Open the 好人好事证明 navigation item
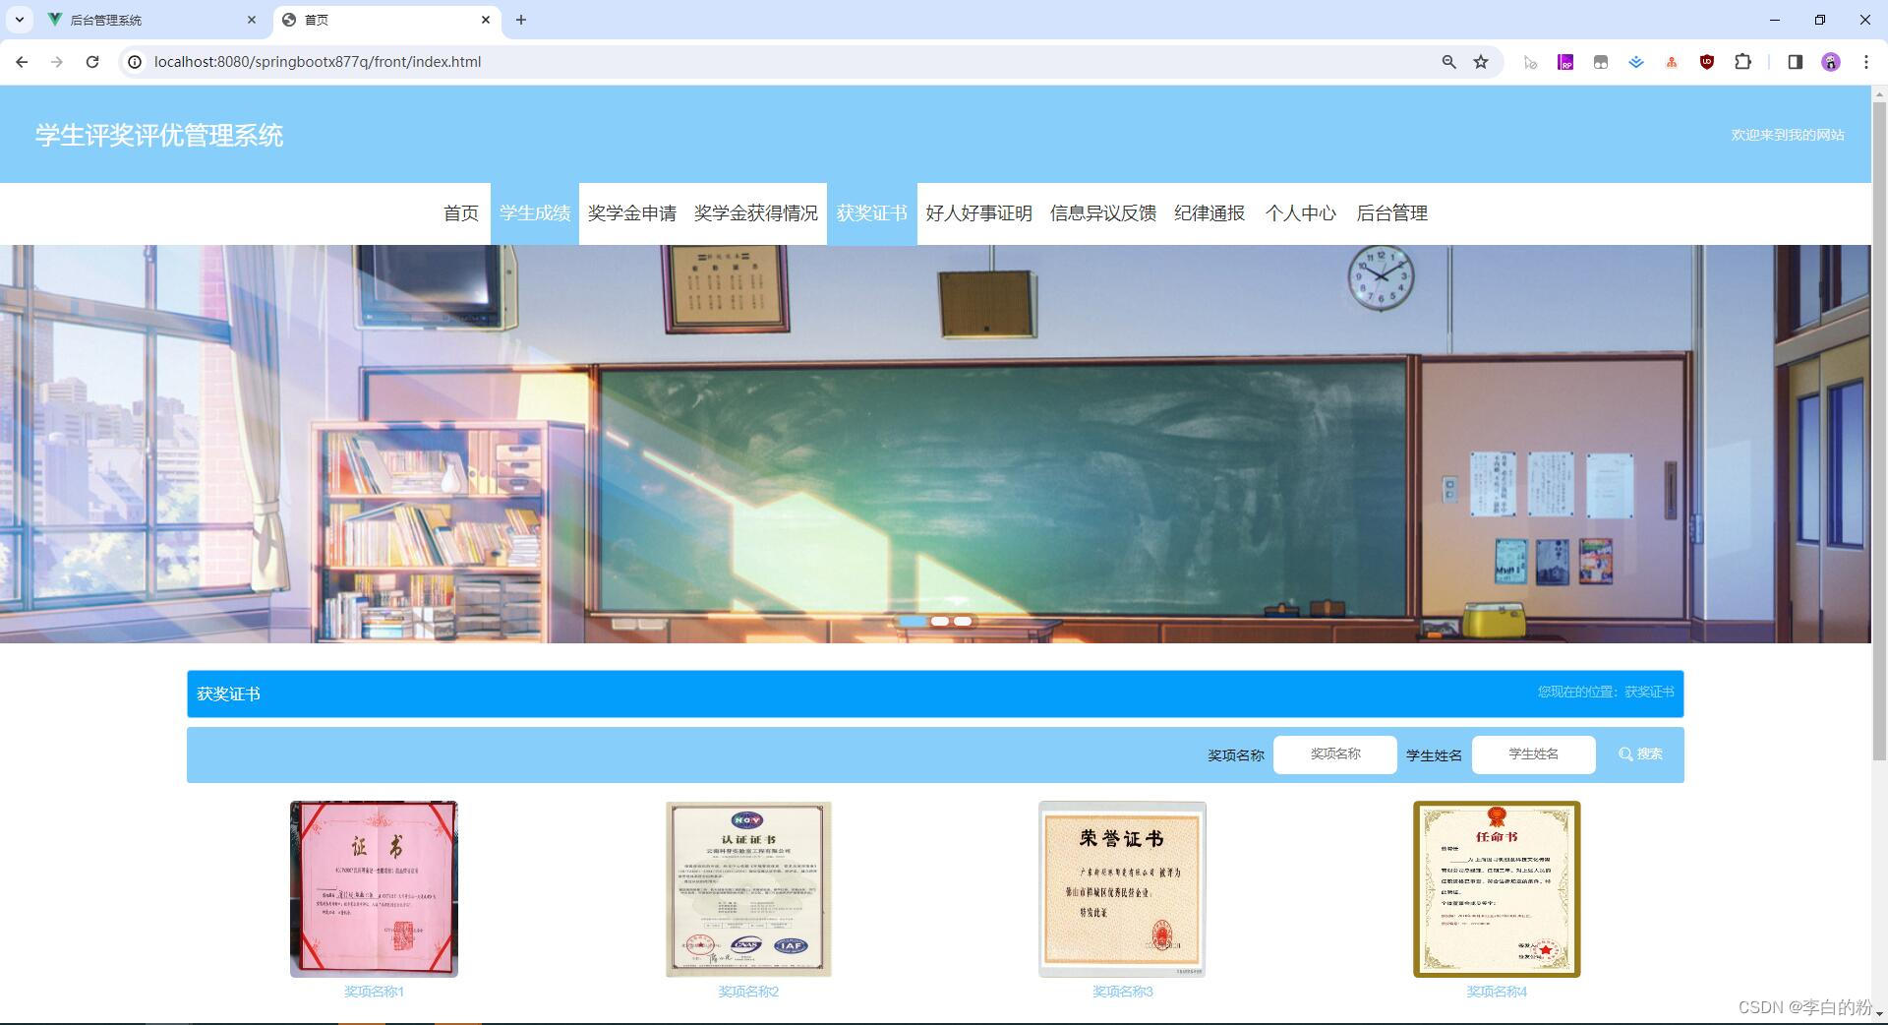The image size is (1888, 1025). click(979, 213)
